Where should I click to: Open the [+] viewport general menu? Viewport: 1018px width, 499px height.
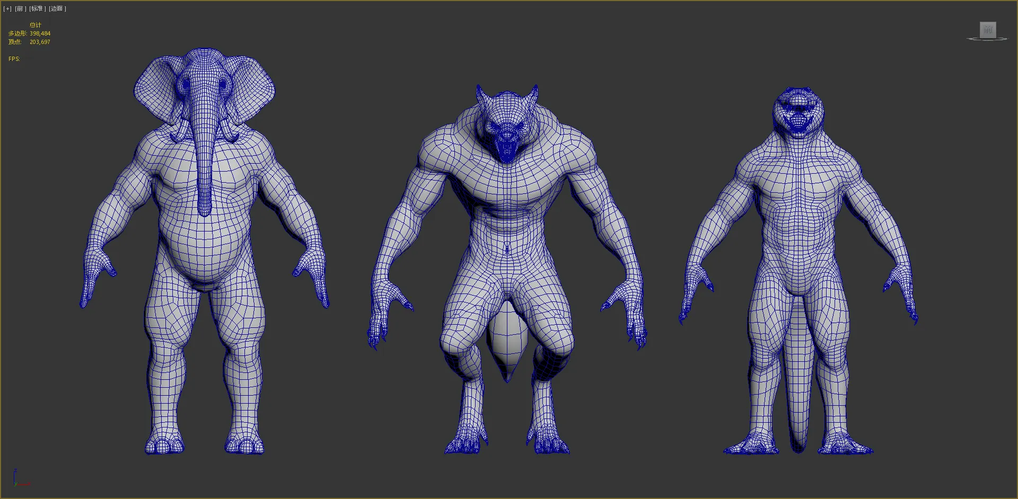click(7, 8)
